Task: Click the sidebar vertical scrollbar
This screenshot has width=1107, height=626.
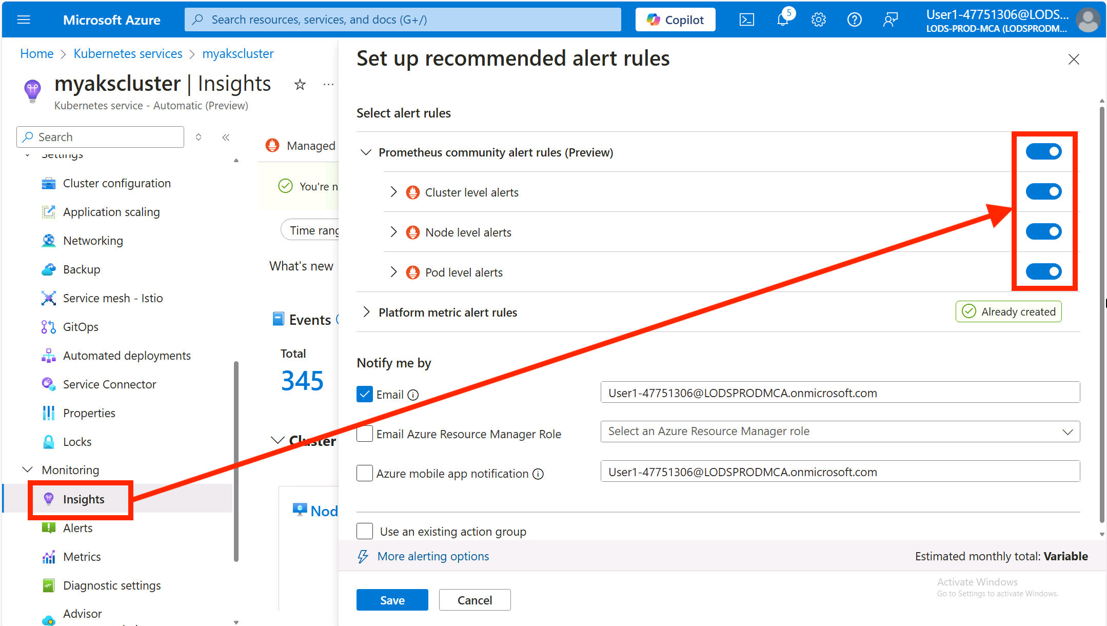Action: (x=236, y=462)
